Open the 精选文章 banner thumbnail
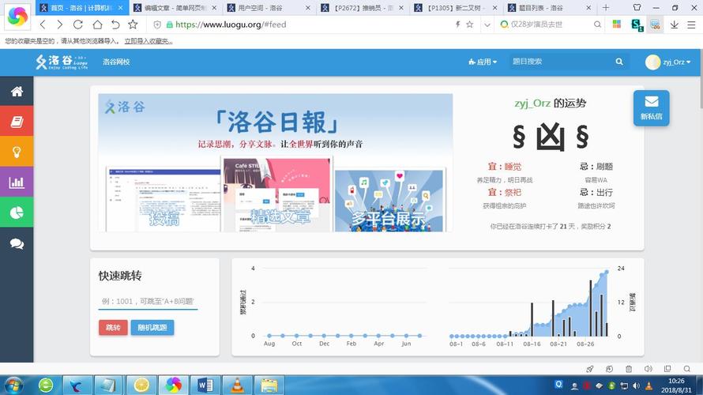 tap(277, 194)
